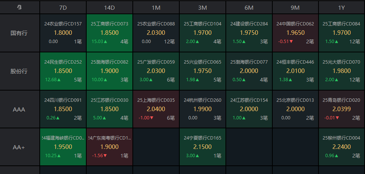Screen dimensions: 365x174
Task: Click the 25农业银行CD088 quote cell
Action: (156, 33)
